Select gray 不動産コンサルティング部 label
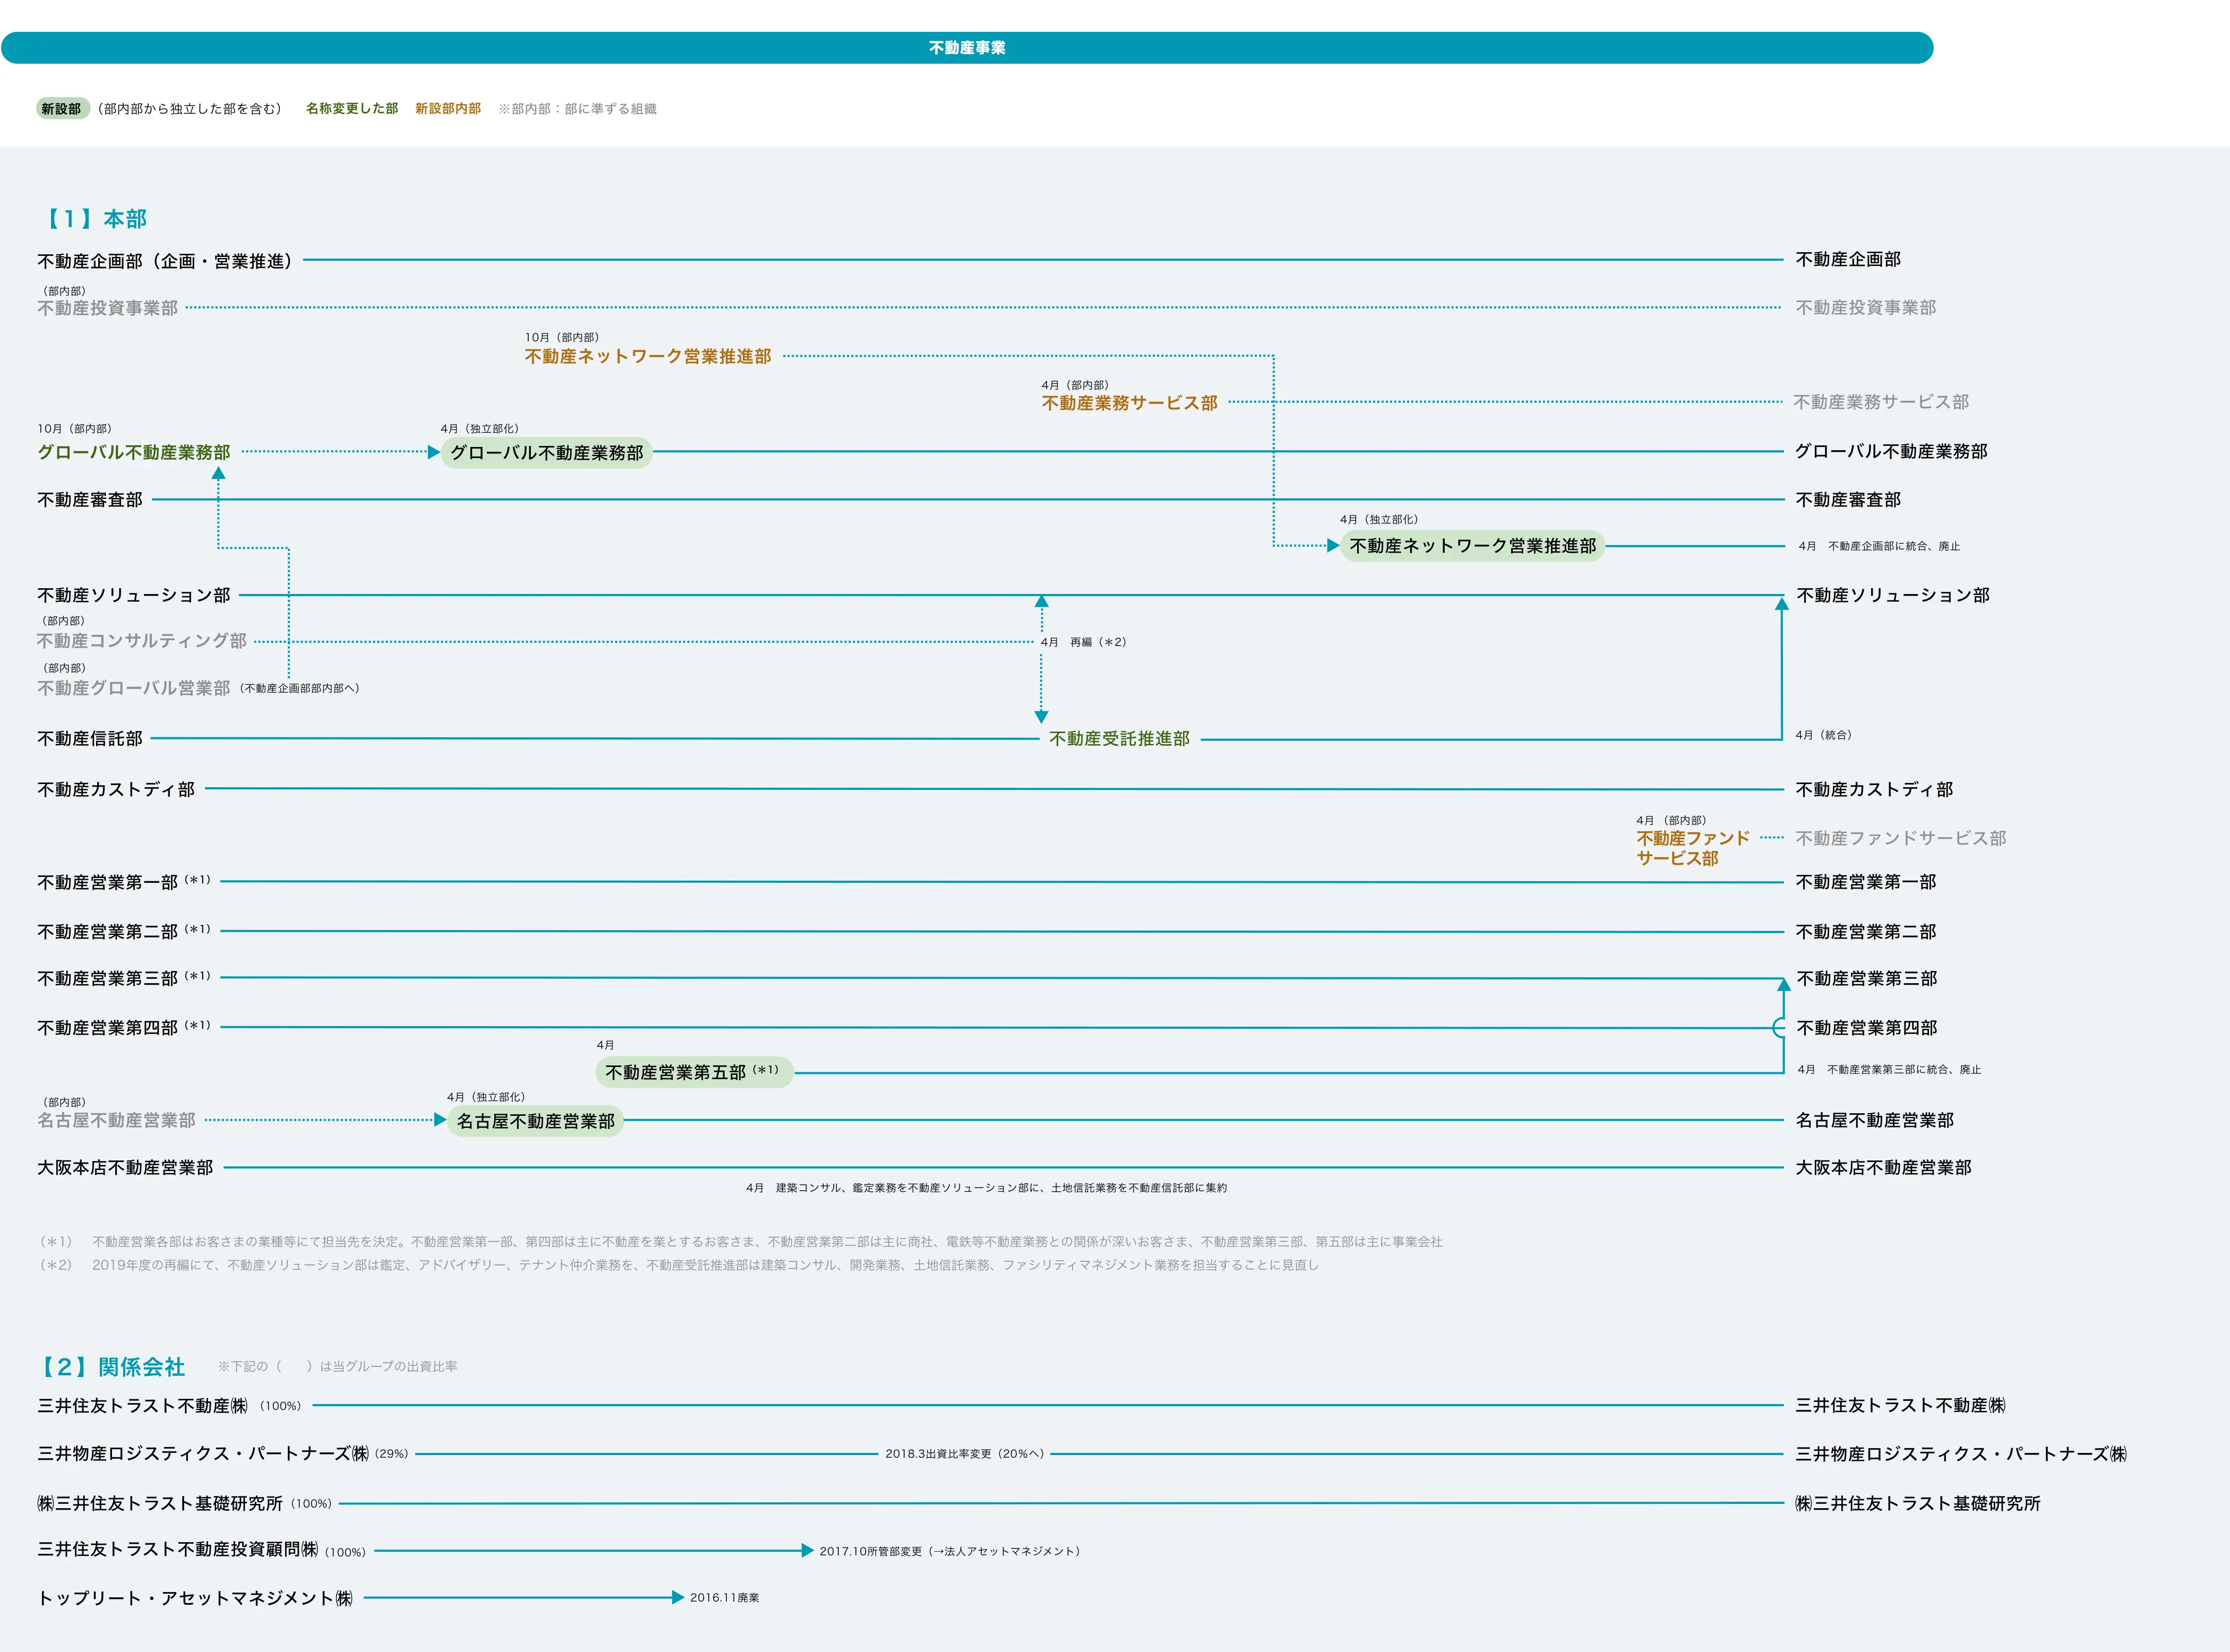Image resolution: width=2230 pixels, height=1652 pixels. pos(142,641)
